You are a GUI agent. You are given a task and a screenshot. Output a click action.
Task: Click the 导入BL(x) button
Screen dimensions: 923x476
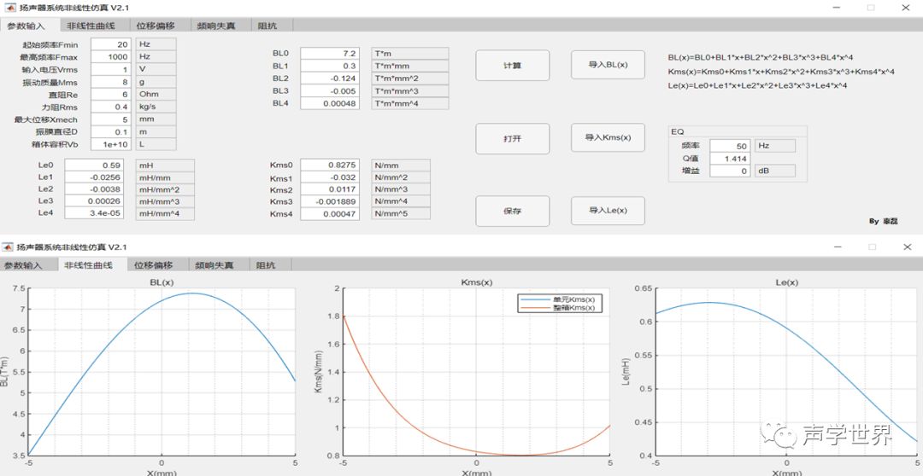[x=608, y=65]
